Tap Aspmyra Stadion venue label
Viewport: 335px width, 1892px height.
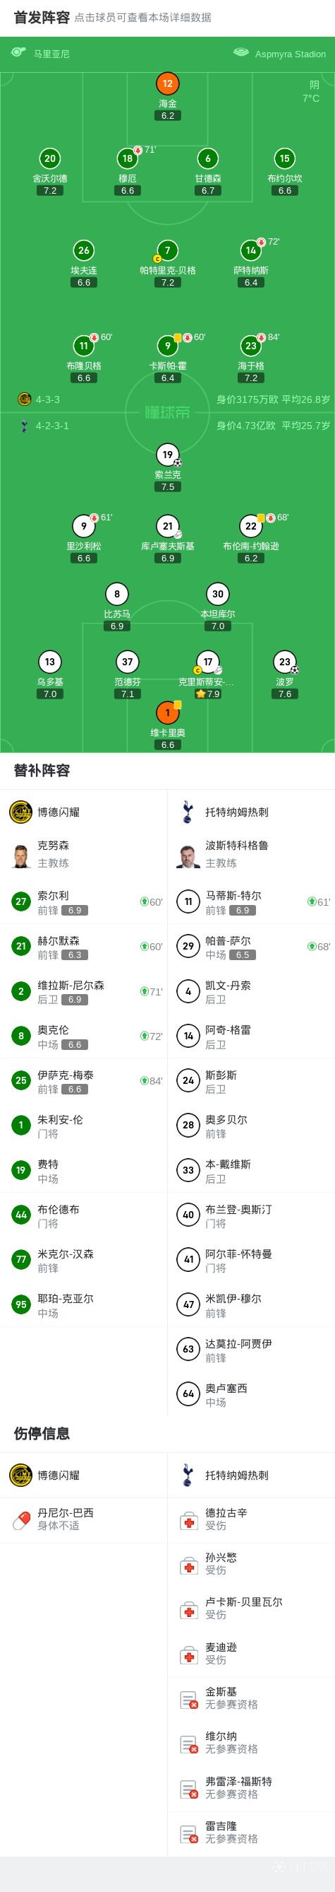tap(291, 54)
